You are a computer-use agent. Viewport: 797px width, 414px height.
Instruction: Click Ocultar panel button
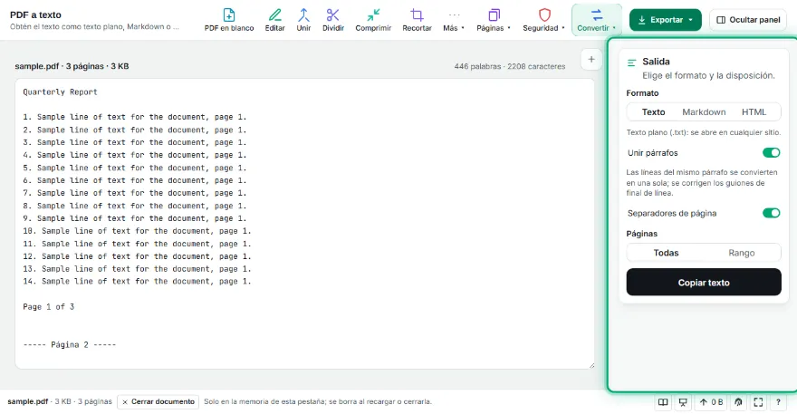click(x=748, y=20)
